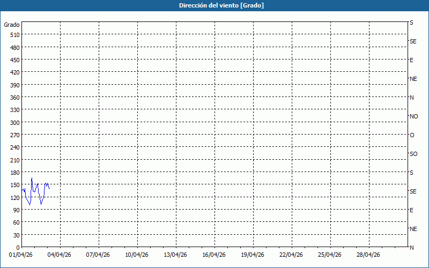Select the 270 degree y-axis label

pos(14,135)
